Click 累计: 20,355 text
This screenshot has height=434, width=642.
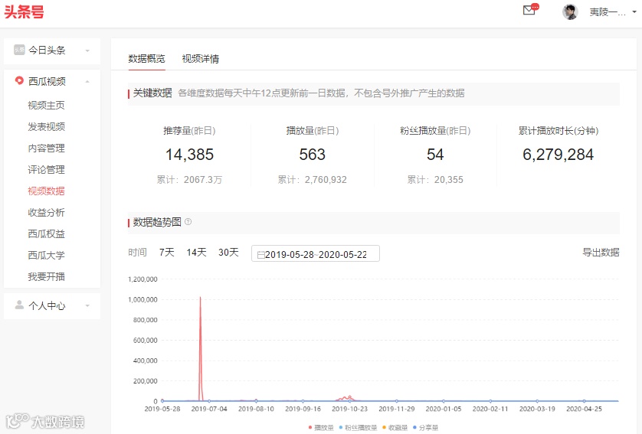pos(435,180)
